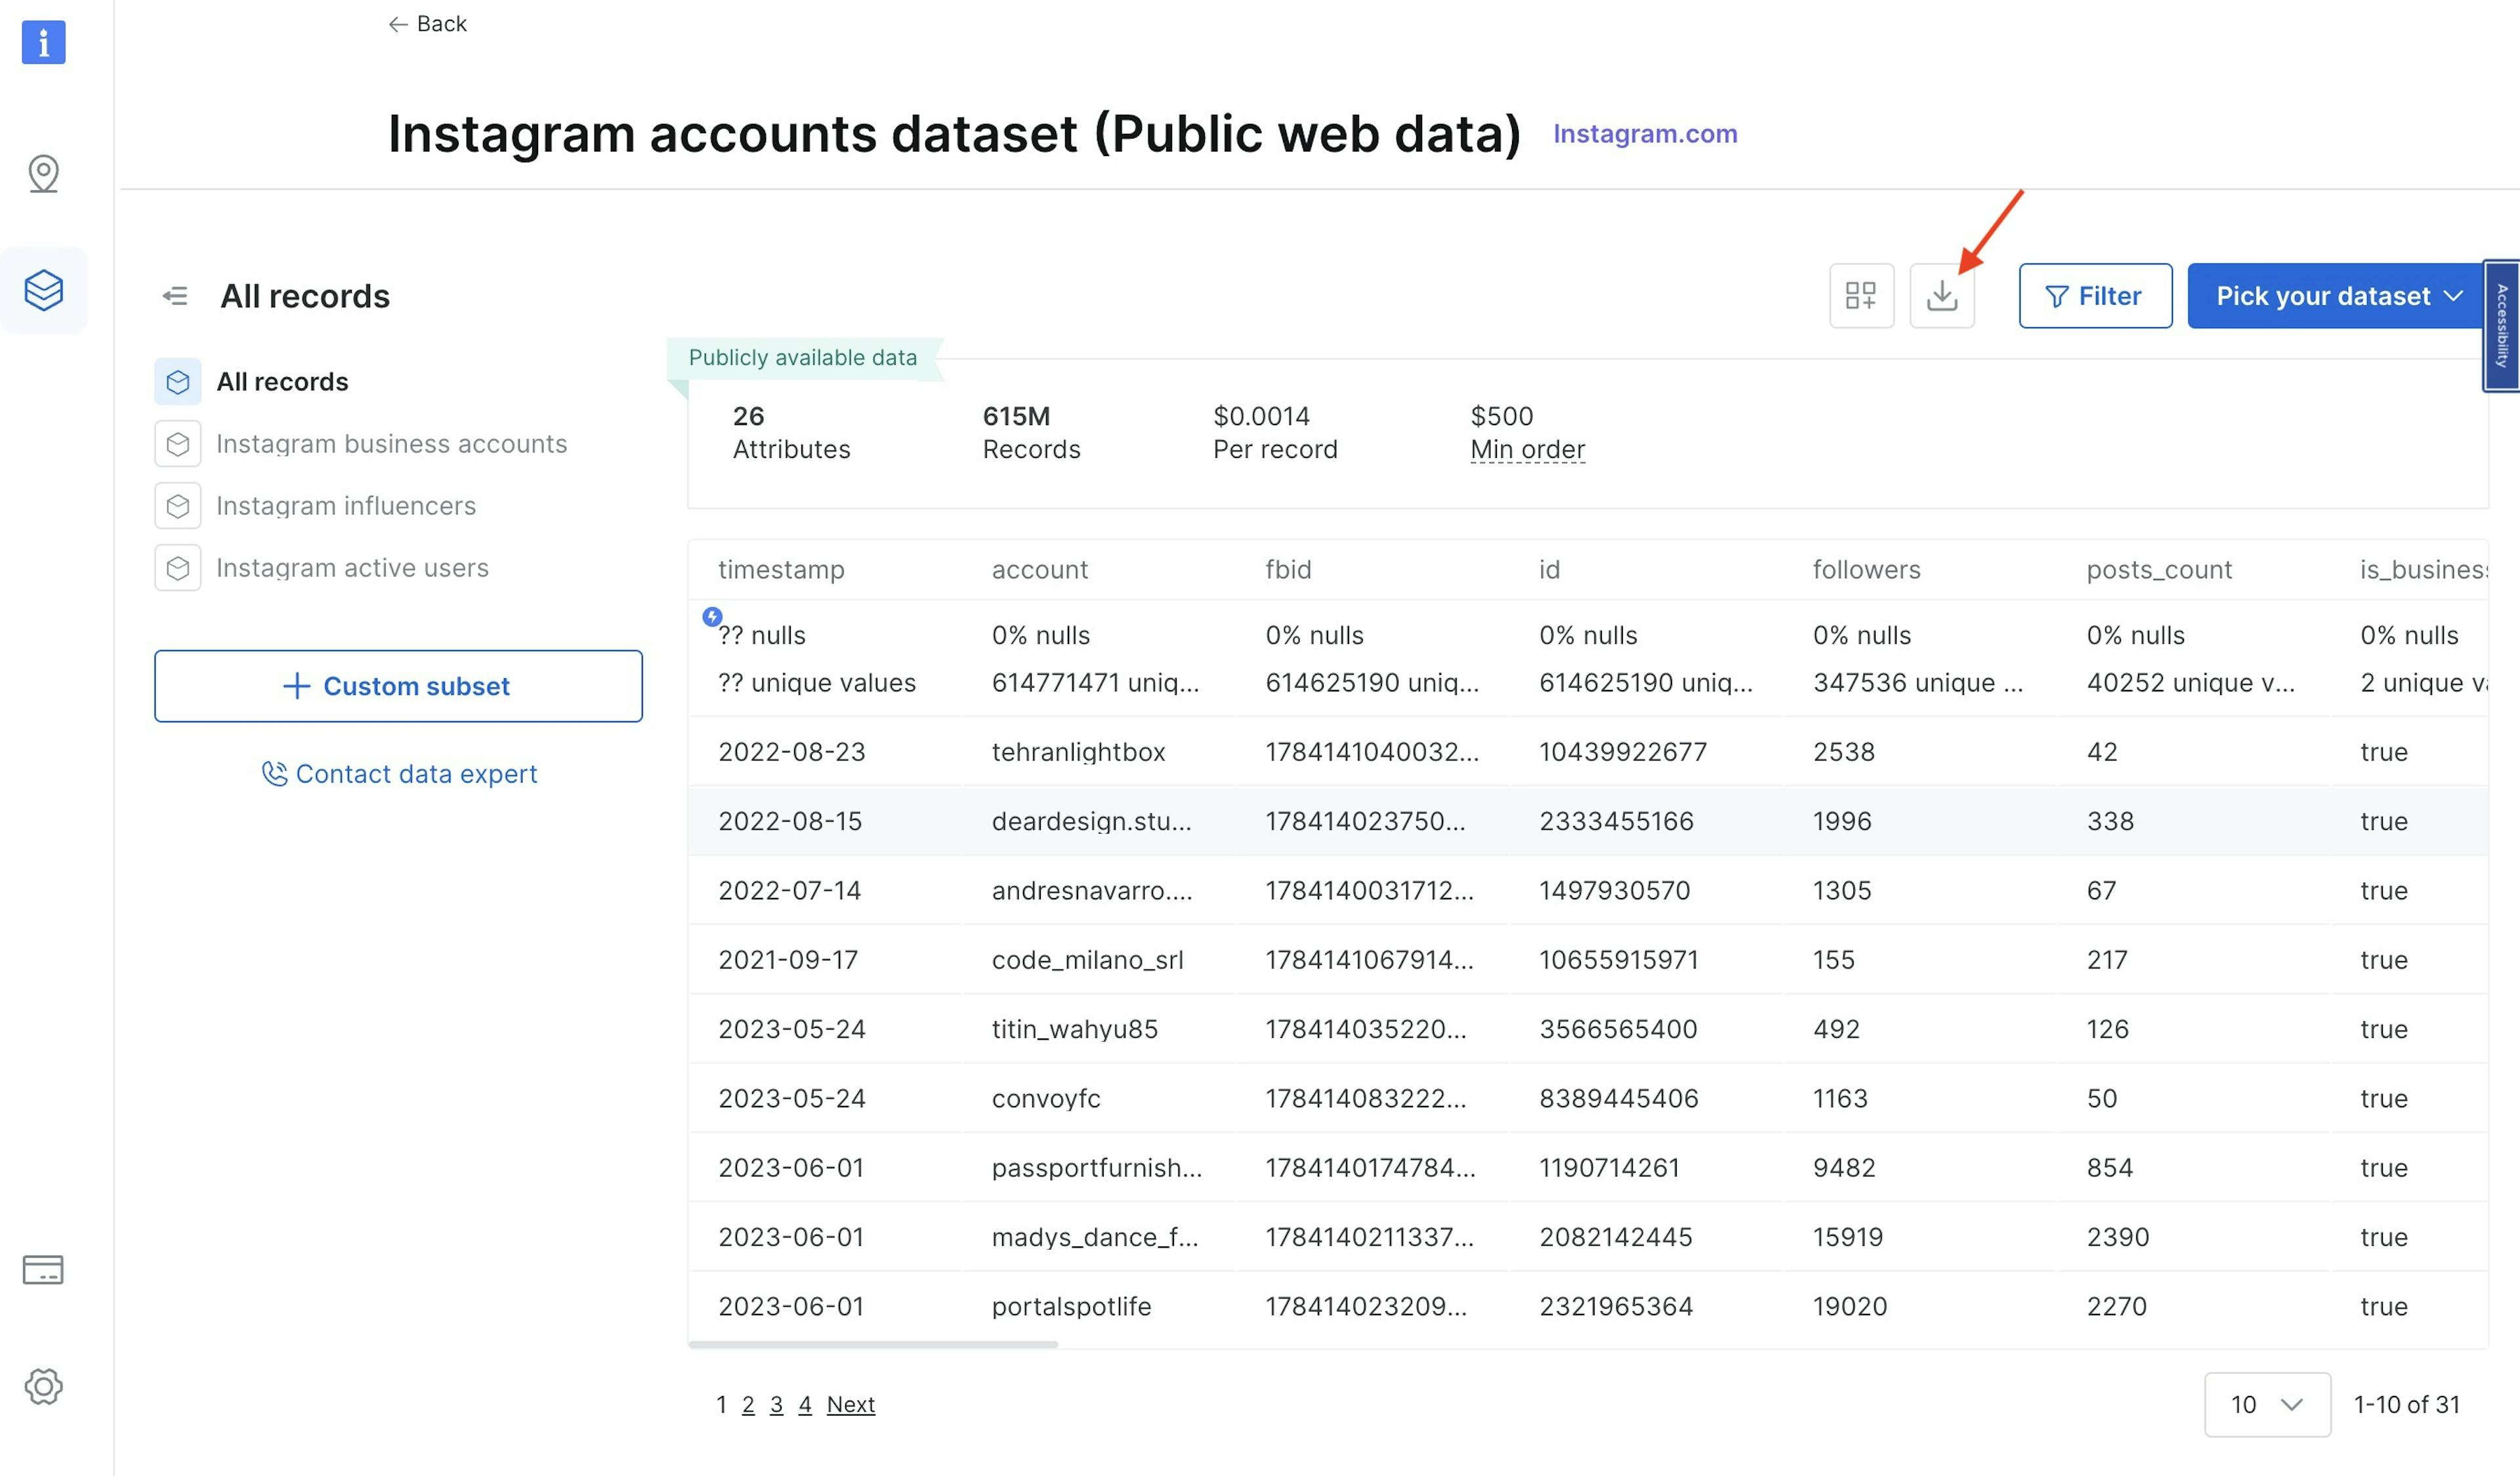Click Instagram active users menu item

tap(352, 565)
